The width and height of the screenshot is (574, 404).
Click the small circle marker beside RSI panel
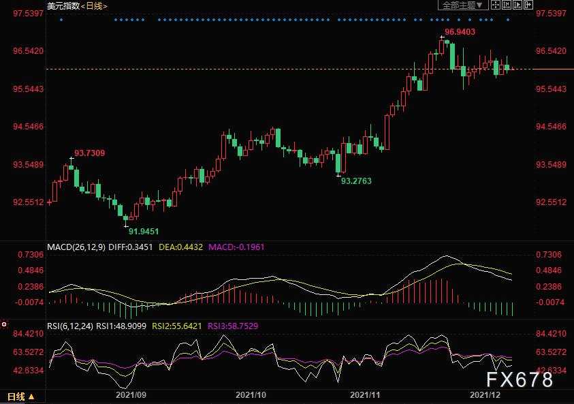tap(4, 324)
